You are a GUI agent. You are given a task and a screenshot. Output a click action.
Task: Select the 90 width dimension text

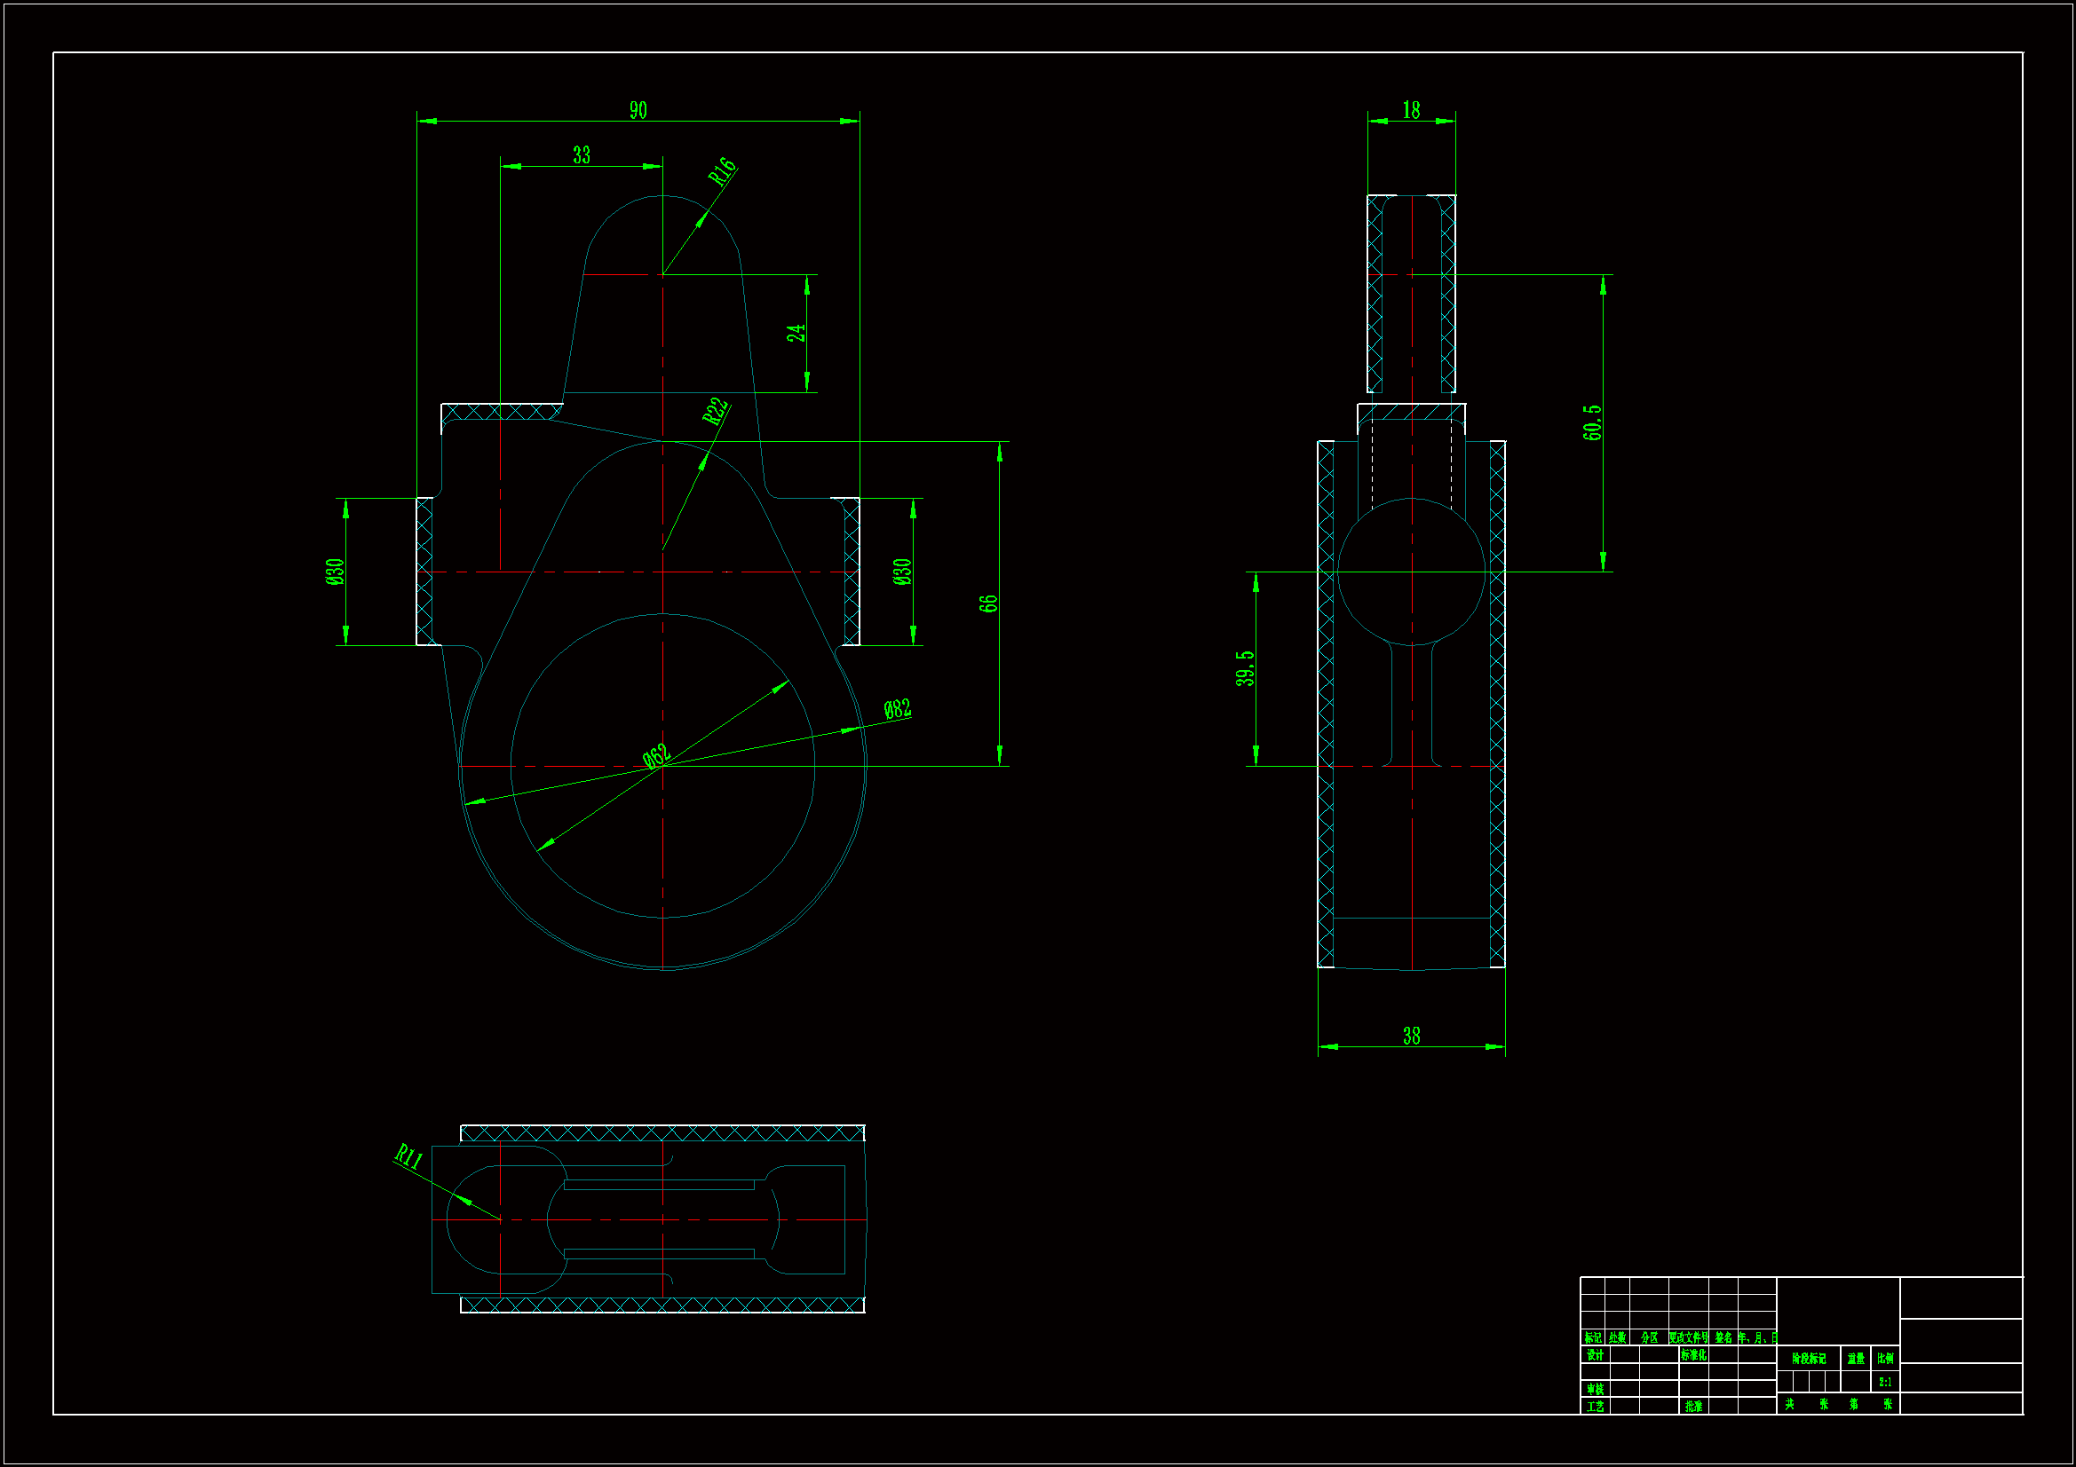[x=638, y=110]
